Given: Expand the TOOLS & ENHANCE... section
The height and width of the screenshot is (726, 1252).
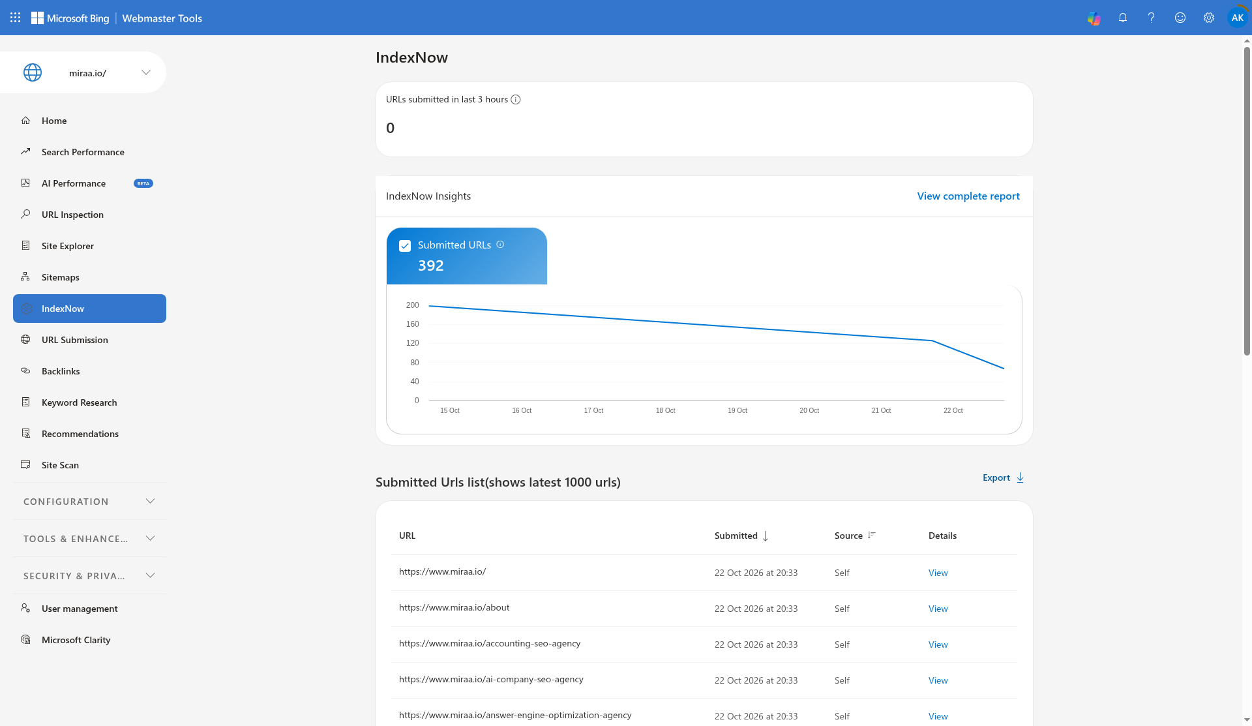Looking at the screenshot, I should click(x=89, y=538).
